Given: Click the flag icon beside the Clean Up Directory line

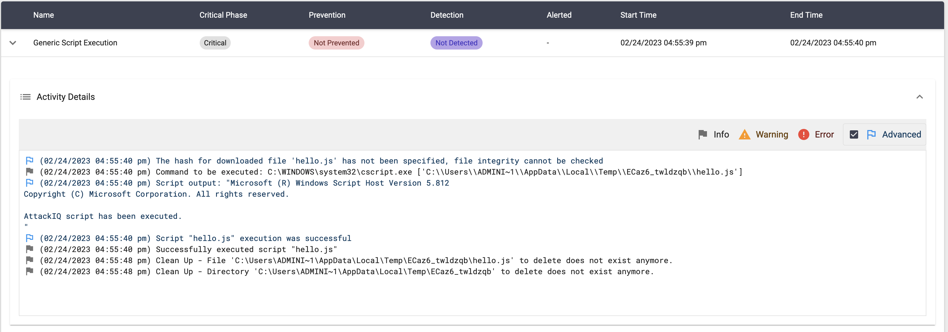Looking at the screenshot, I should [x=29, y=271].
